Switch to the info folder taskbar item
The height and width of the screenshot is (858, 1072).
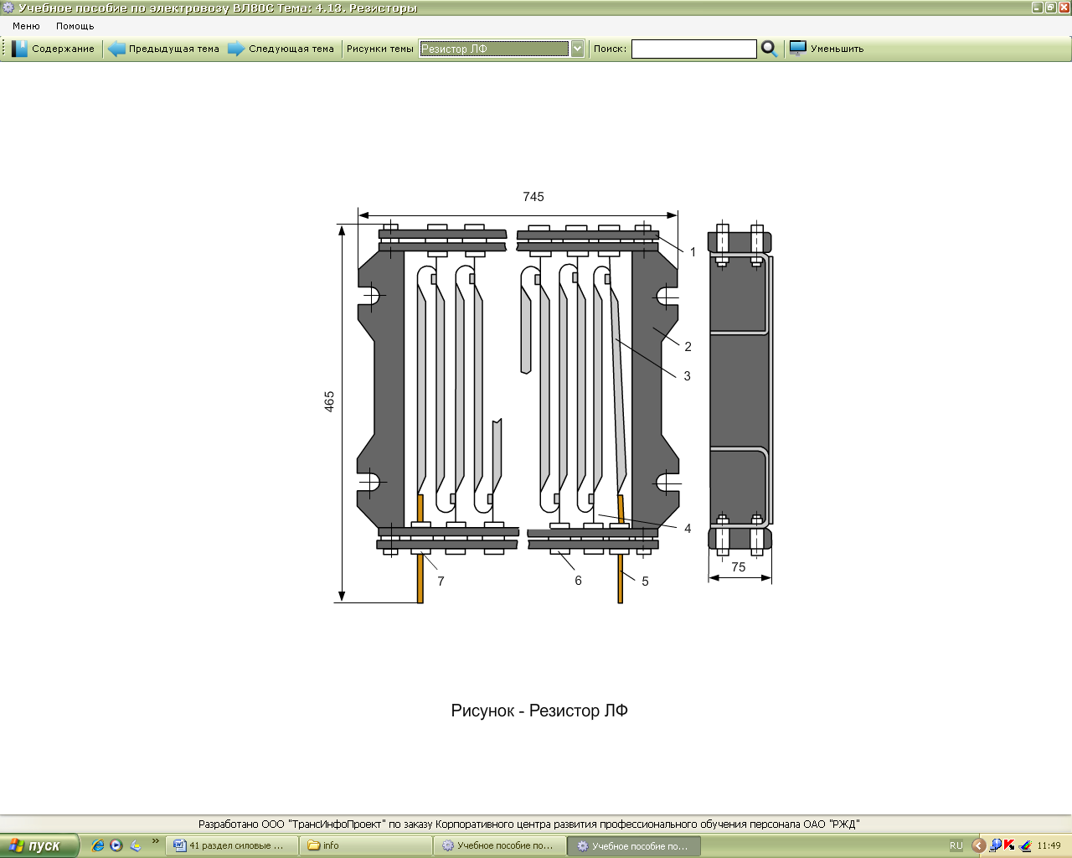[x=366, y=845]
